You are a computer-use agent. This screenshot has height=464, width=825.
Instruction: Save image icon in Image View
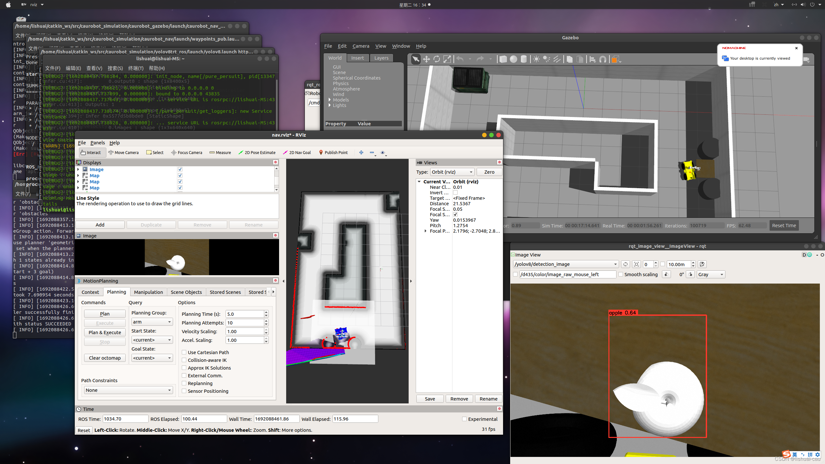point(702,264)
